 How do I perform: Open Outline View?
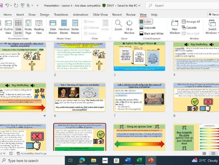(x=8, y=27)
